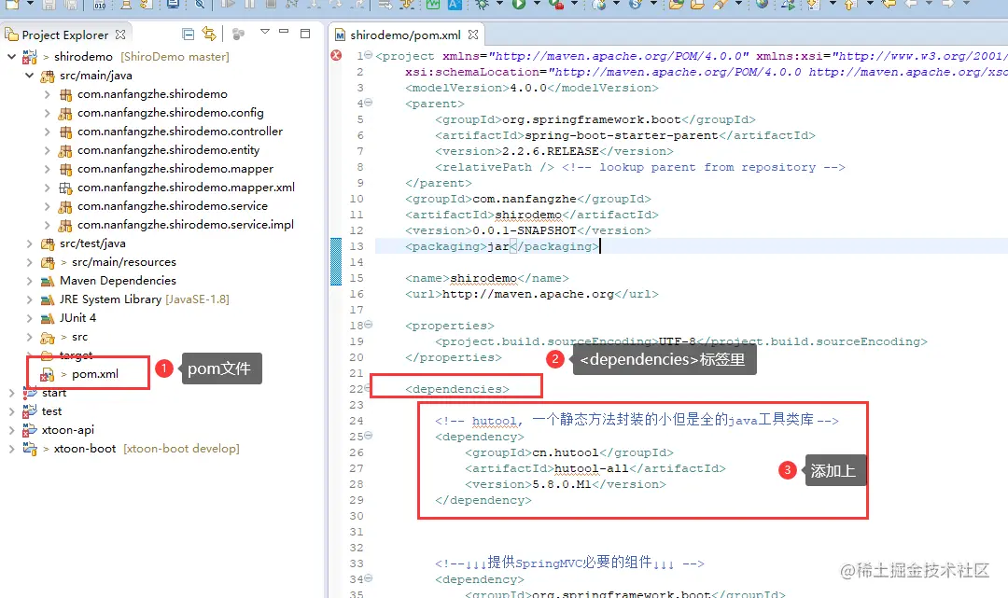Screen dimensions: 1008x598
Task: Open the Project Explorer view menu triangle
Action: point(264,32)
